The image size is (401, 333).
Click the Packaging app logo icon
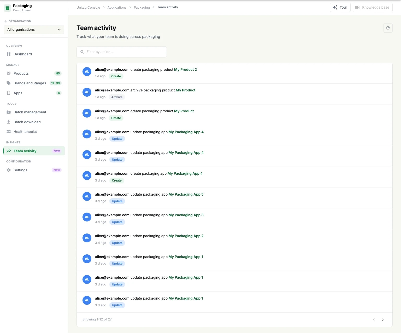(7, 8)
